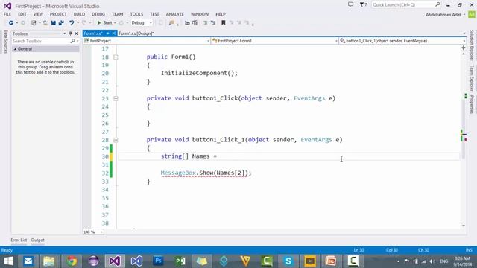Click in the Quick Launch search field
The height and width of the screenshot is (268, 477).
(402, 4)
